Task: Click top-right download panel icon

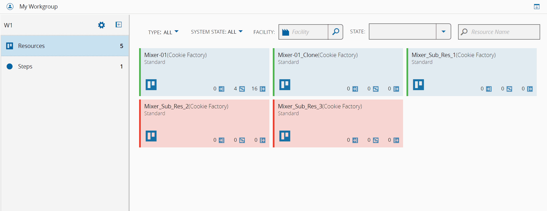Action: pos(536,7)
